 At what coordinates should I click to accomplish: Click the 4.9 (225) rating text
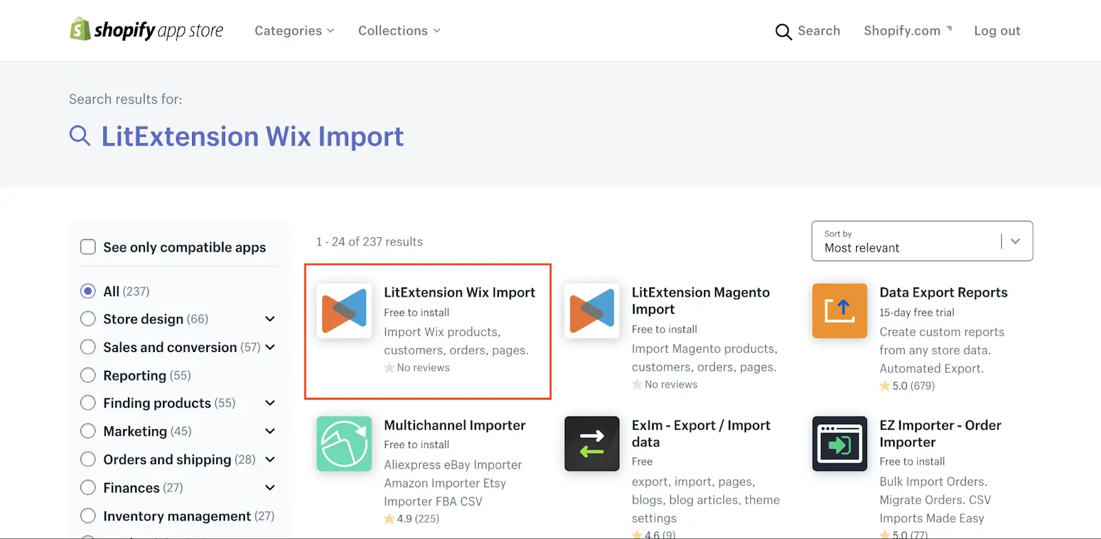click(418, 518)
